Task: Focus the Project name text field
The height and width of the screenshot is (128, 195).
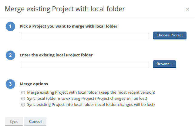Action: click(x=84, y=35)
